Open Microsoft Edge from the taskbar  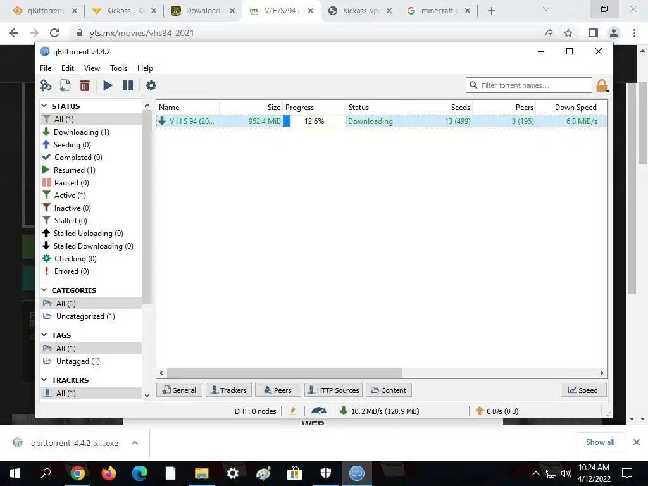[x=140, y=473]
